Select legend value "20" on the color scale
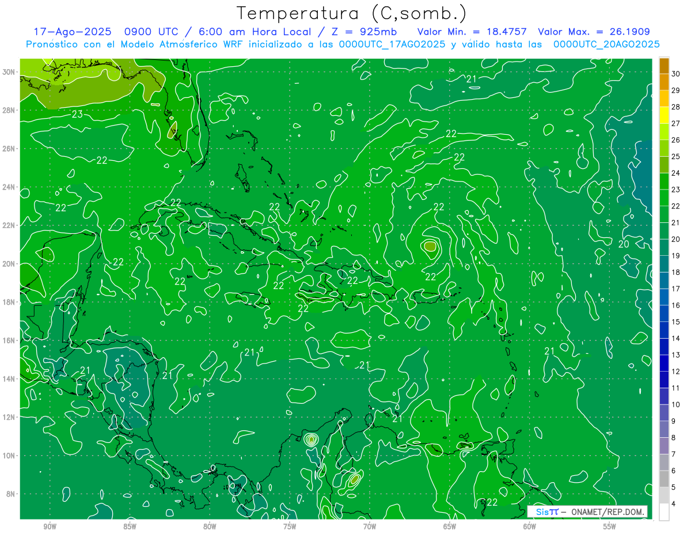The height and width of the screenshot is (534, 691). point(676,239)
